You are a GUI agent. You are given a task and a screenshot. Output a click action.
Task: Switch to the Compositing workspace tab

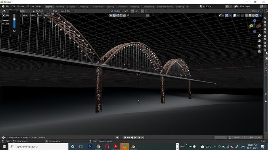tap(148, 7)
